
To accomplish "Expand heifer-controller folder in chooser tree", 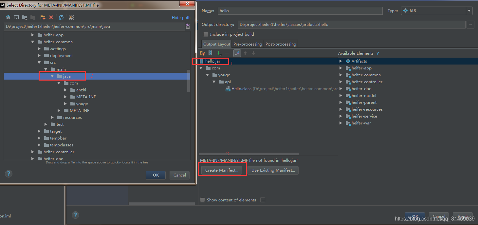I will (32, 152).
